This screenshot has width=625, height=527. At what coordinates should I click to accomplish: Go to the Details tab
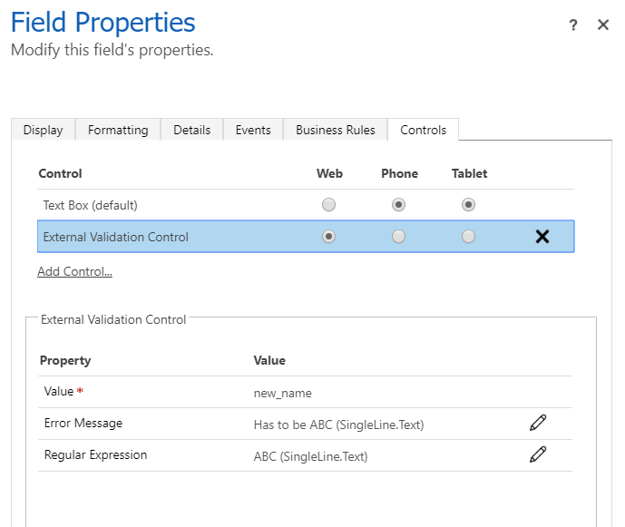tap(191, 130)
